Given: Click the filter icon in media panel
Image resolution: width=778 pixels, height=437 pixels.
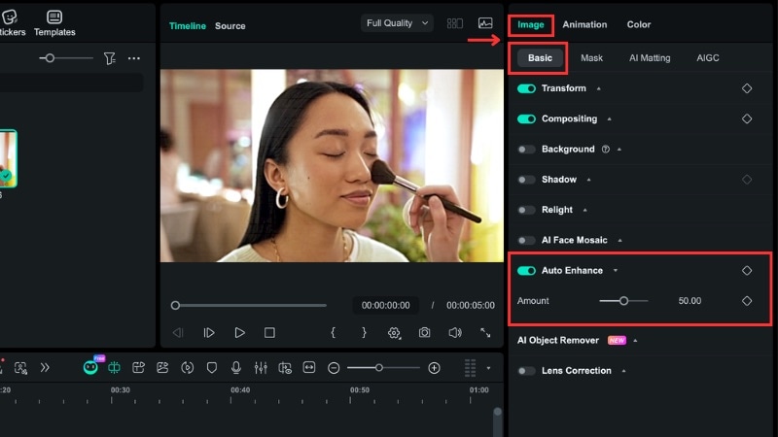Looking at the screenshot, I should [109, 58].
